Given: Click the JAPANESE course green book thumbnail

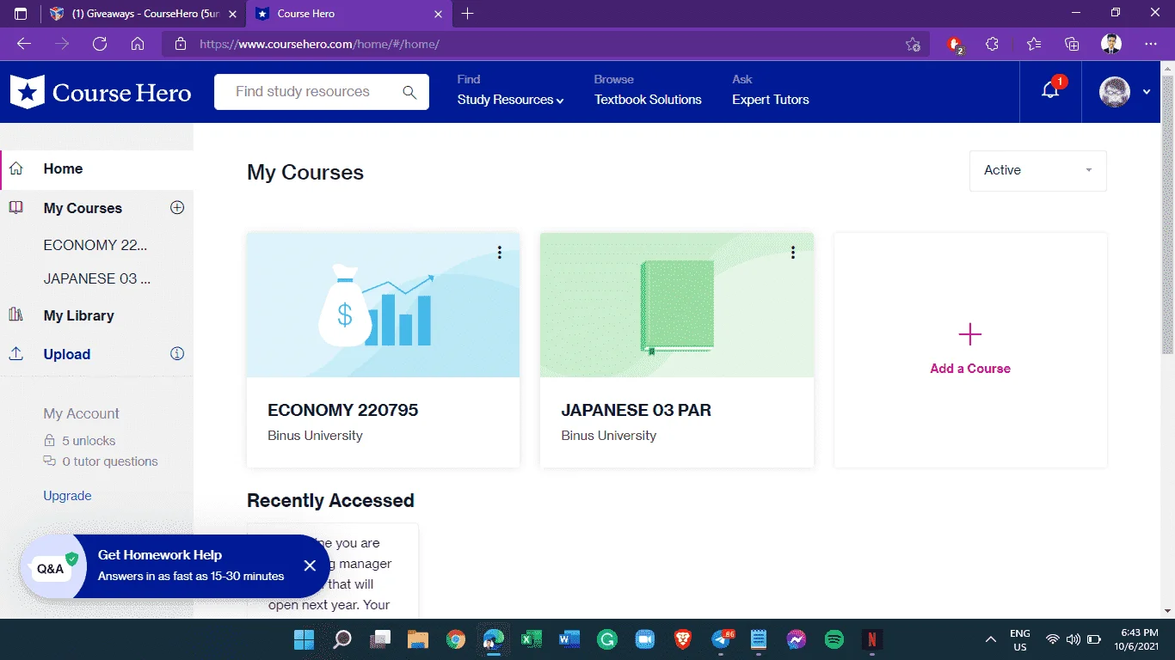Looking at the screenshot, I should tap(677, 305).
